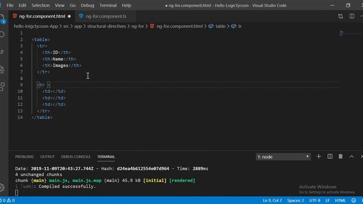
Task: Open the Debug view in activity bar
Action: pos(2,69)
